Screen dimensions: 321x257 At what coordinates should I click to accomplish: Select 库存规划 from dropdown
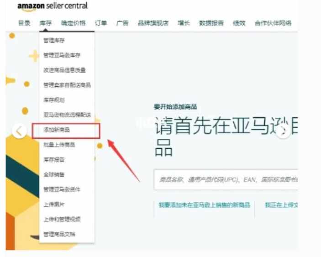[54, 100]
